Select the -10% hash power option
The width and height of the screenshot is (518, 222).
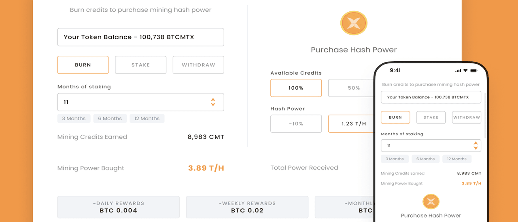[296, 124]
